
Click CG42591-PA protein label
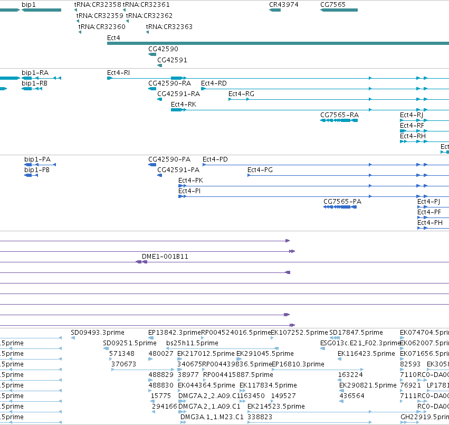pos(178,170)
